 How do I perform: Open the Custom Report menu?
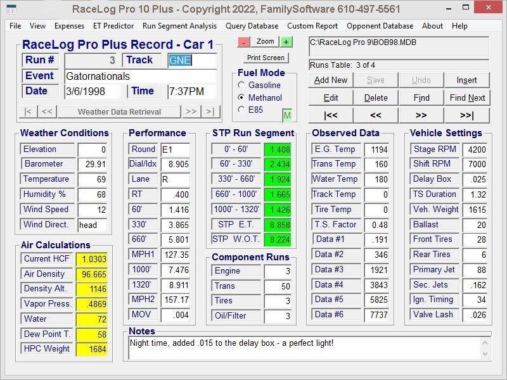pyautogui.click(x=312, y=26)
